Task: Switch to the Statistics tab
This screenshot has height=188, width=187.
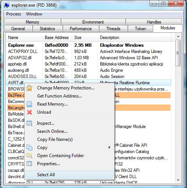Action: 47,29
